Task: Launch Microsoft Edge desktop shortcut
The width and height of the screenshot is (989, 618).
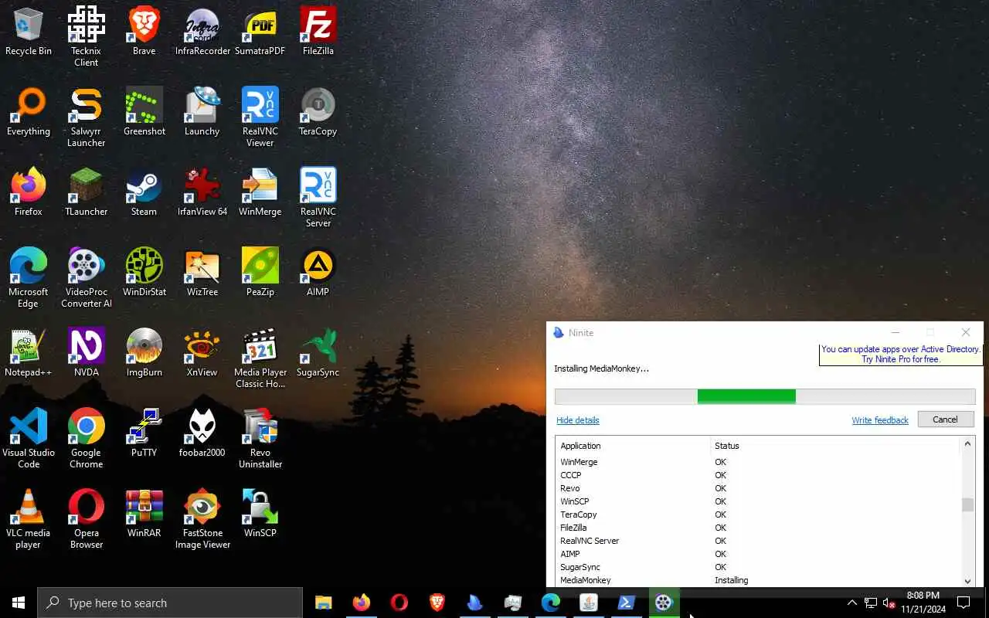Action: tap(29, 278)
